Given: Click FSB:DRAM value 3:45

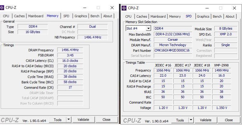Looking at the screenshot, I should pos(70,55).
